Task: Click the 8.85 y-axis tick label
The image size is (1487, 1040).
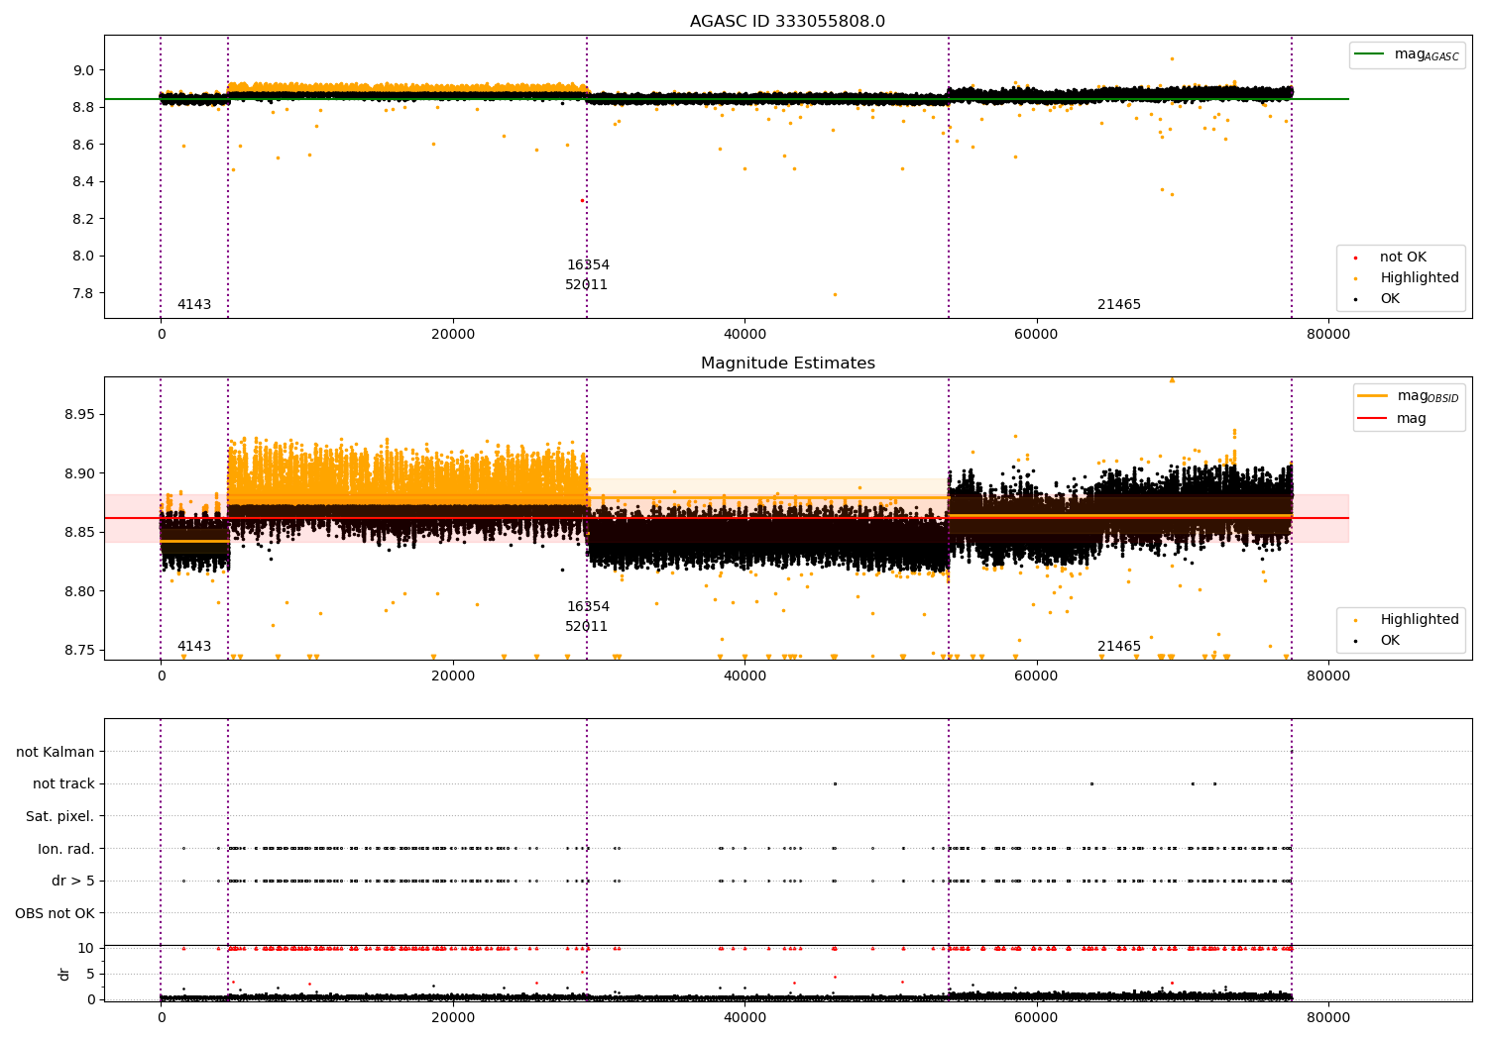Action: click(79, 532)
